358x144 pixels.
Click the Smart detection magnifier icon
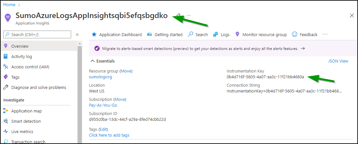[6, 121]
